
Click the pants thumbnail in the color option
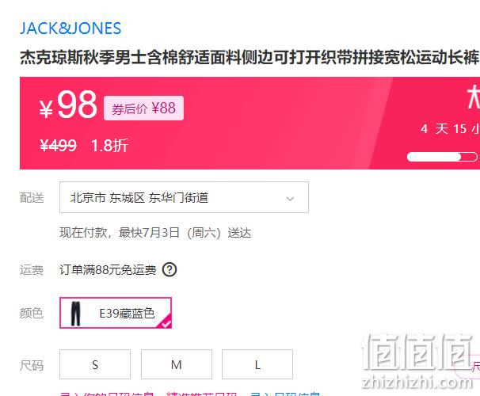tap(75, 314)
